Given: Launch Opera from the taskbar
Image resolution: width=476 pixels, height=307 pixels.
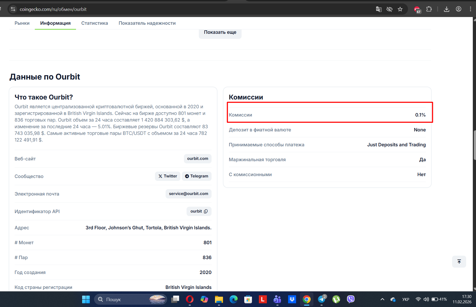Looking at the screenshot, I should click(190, 299).
